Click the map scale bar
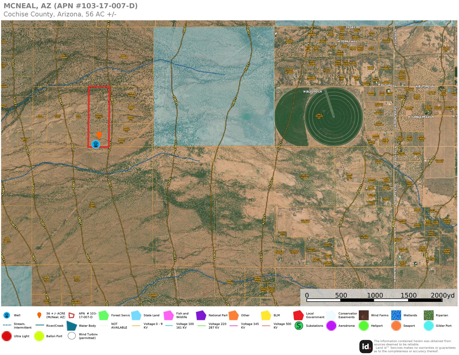The image size is (459, 355). tap(374, 300)
